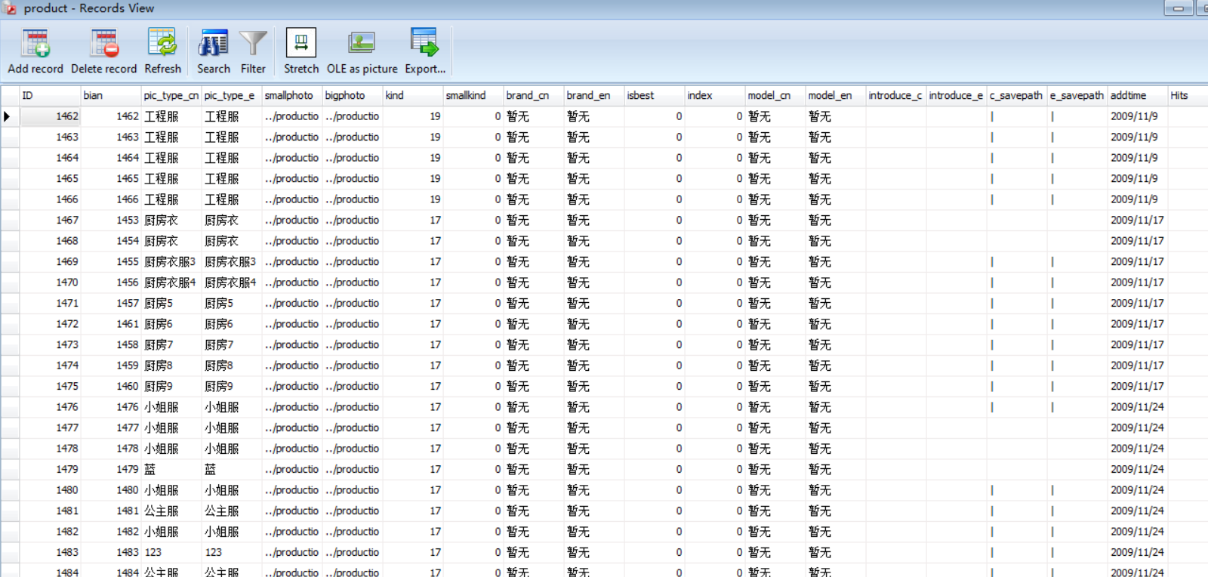The image size is (1208, 577).
Task: Click model_en cell 暂无 in row 1477
Action: coord(836,428)
